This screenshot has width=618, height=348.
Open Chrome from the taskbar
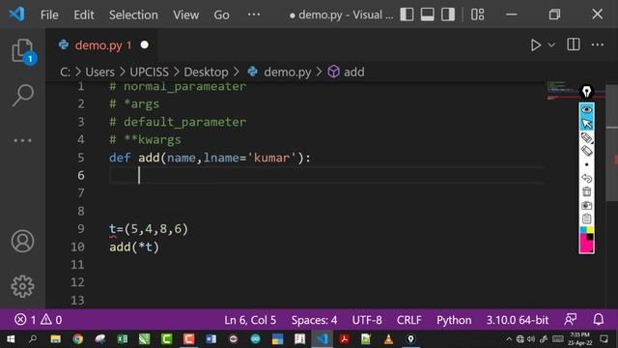tap(77, 339)
